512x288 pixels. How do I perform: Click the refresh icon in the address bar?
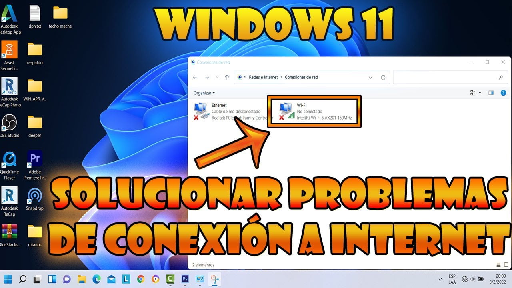383,77
